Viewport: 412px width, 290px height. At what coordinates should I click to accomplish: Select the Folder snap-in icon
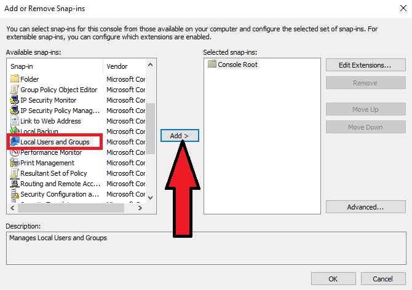click(15, 79)
